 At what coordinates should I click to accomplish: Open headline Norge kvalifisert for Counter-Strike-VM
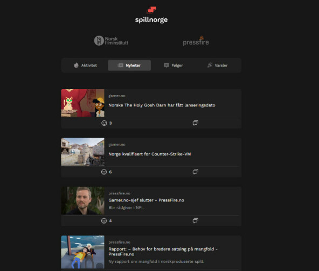point(150,154)
